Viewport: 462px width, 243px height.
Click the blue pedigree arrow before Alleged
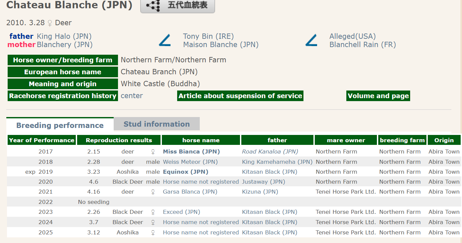click(311, 40)
